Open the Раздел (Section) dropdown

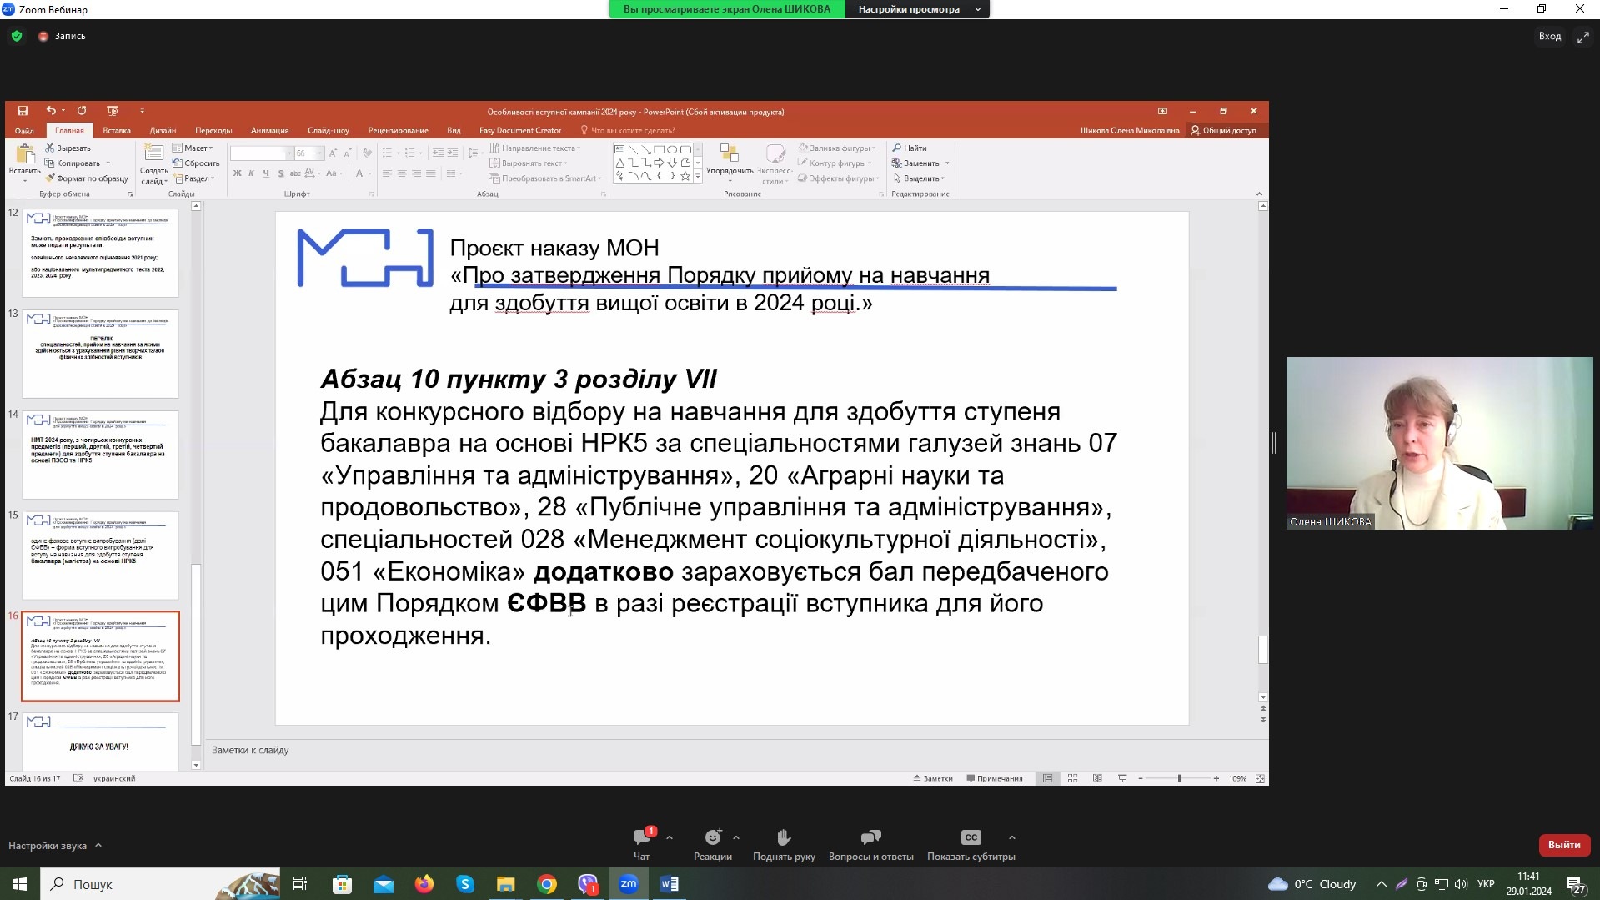(x=193, y=178)
